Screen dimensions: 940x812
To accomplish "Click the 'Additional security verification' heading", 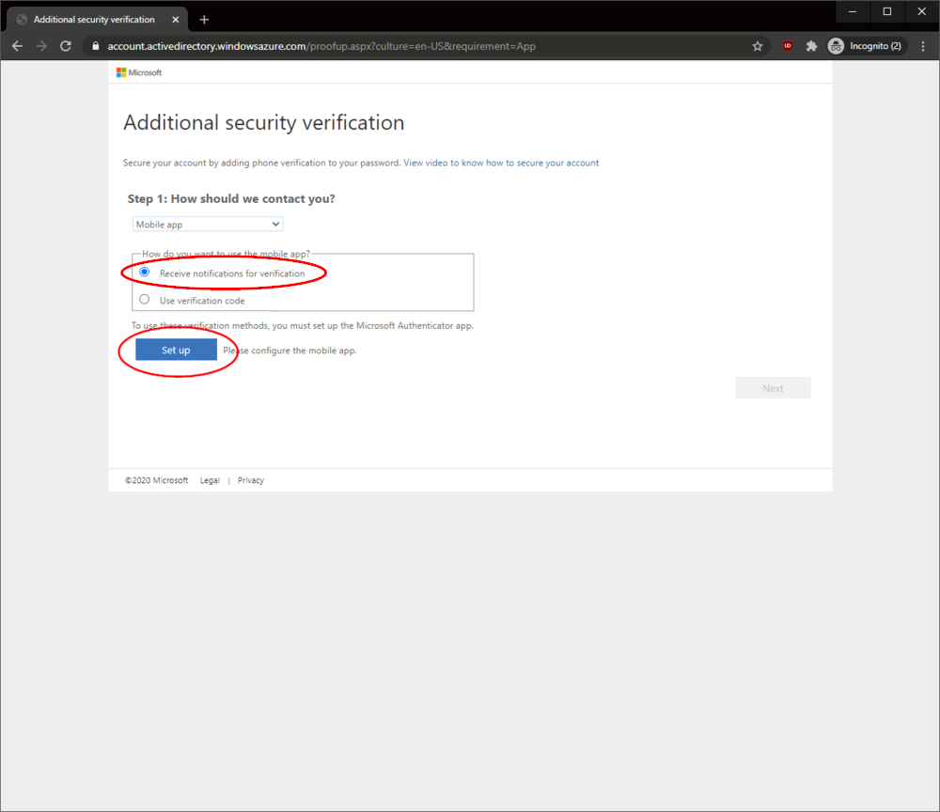I will (x=264, y=123).
